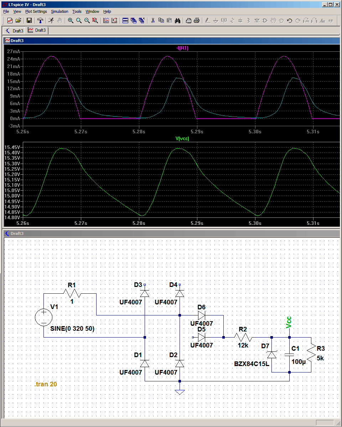This screenshot has width=342, height=427.
Task: Open Find with the binoculars icon
Action: click(x=177, y=20)
